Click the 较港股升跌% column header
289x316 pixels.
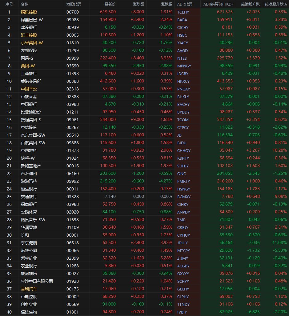pyautogui.click(x=276, y=4)
